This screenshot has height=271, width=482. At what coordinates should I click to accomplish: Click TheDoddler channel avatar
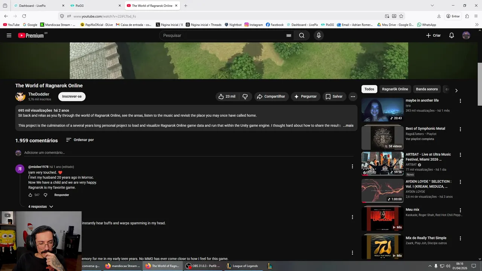(x=20, y=96)
